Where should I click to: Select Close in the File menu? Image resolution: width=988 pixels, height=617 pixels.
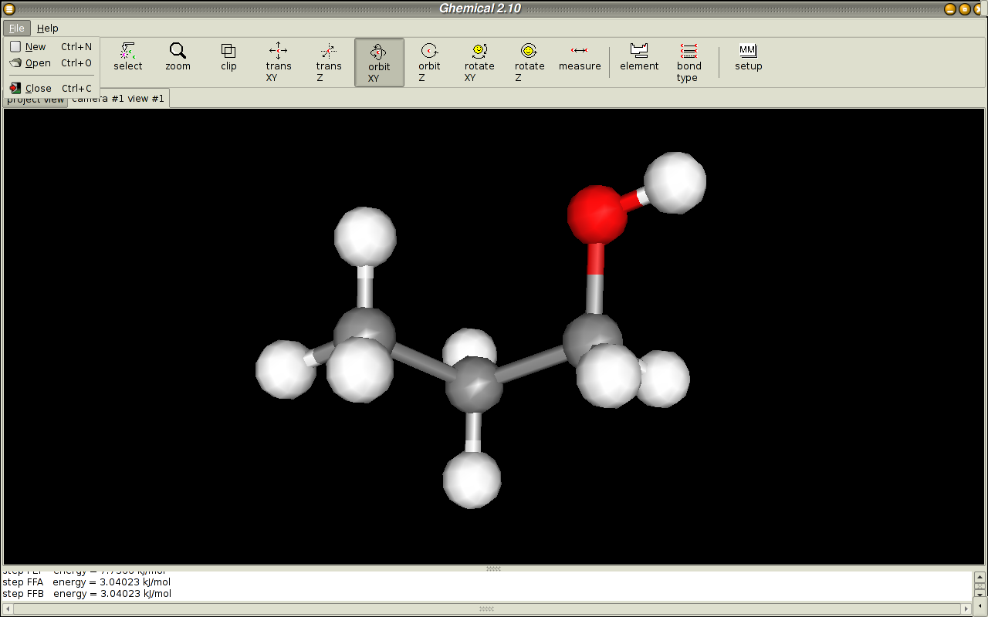(38, 88)
